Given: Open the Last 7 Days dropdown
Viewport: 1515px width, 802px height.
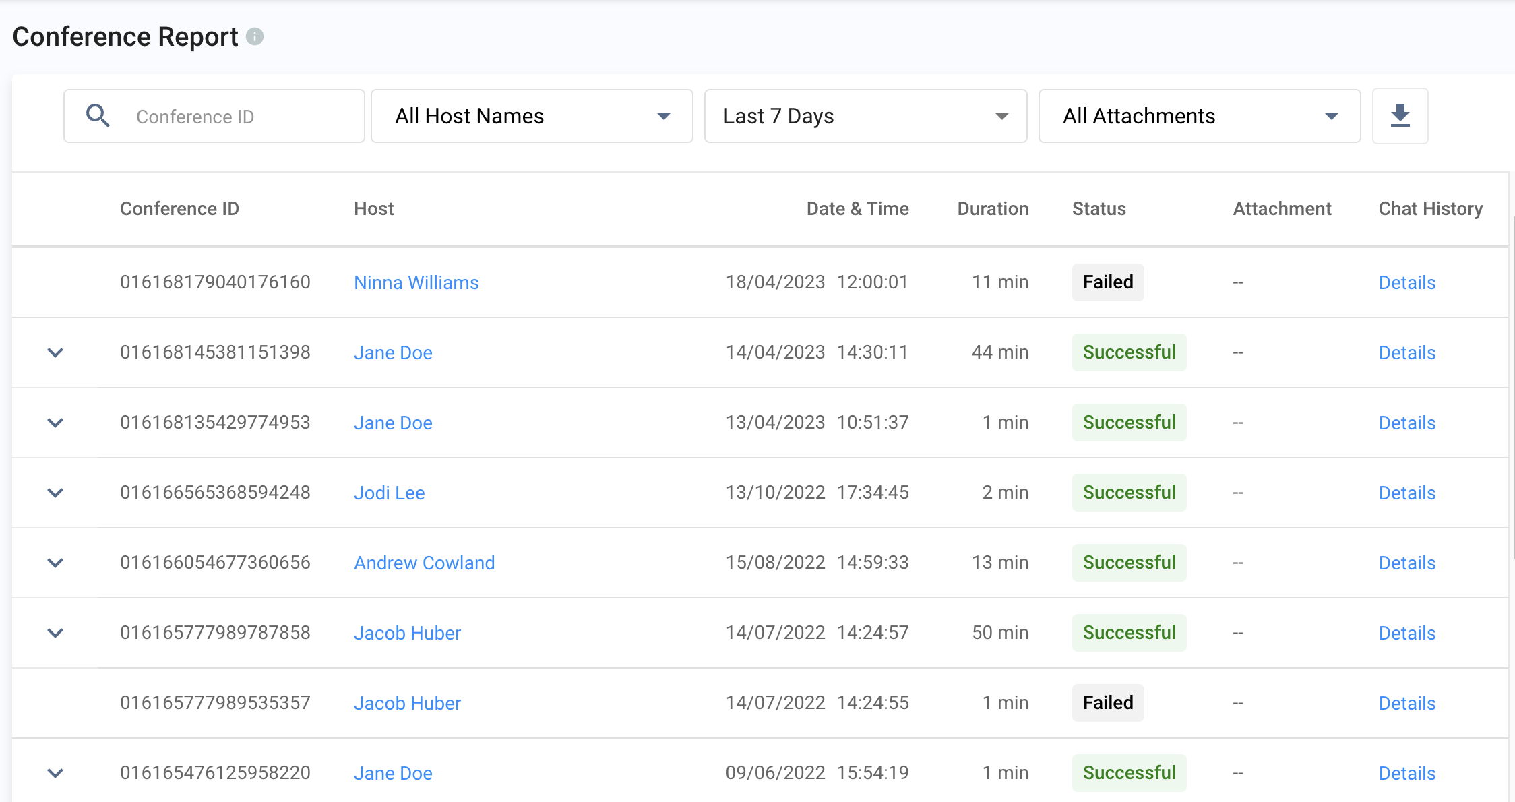Looking at the screenshot, I should point(865,116).
